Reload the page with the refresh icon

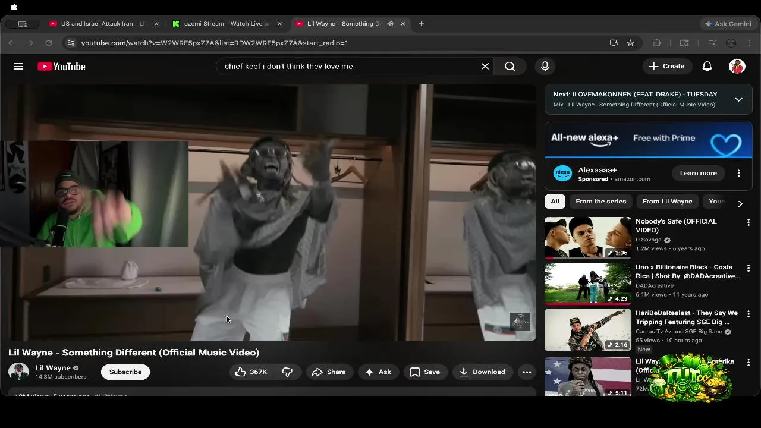point(49,43)
